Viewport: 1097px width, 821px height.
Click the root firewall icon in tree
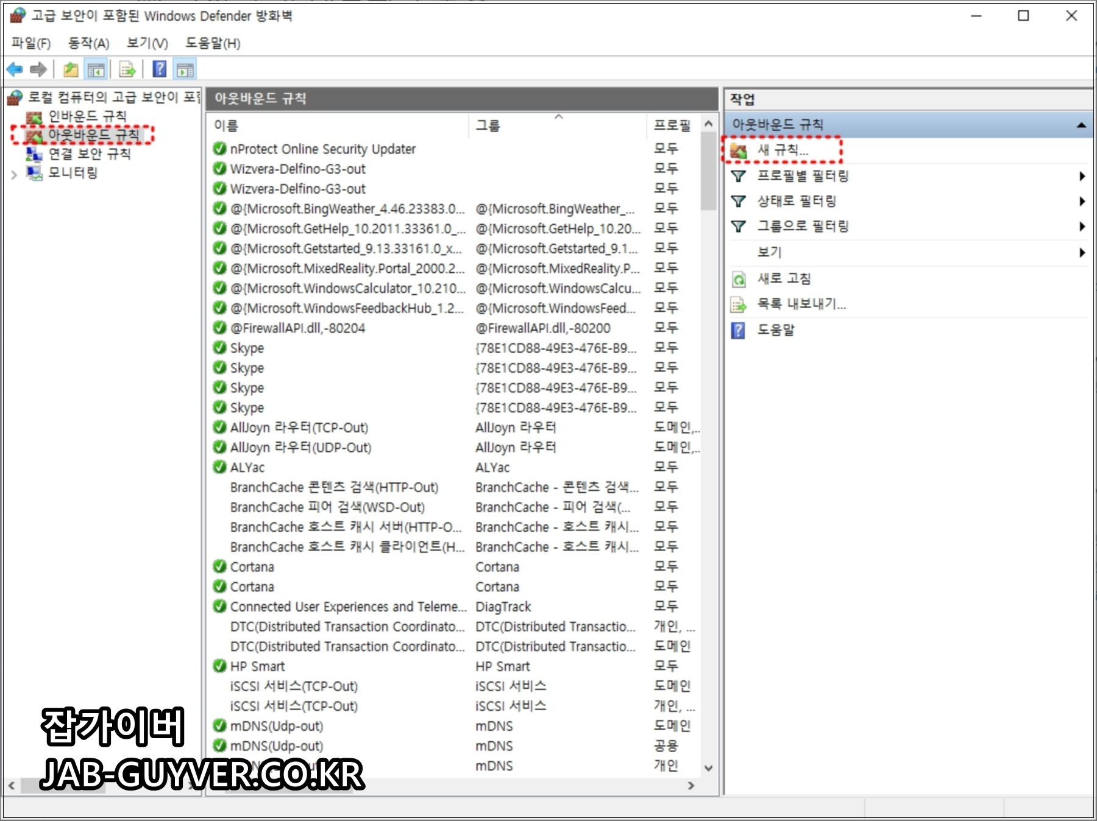click(x=15, y=97)
